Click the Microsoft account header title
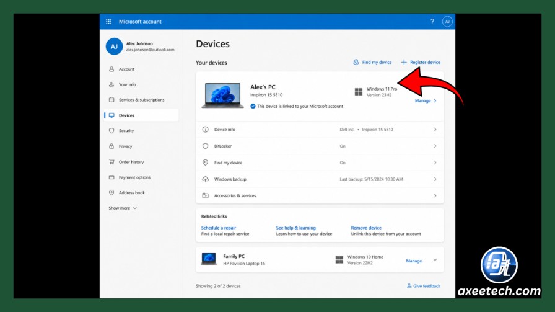The width and height of the screenshot is (555, 312). tap(140, 22)
